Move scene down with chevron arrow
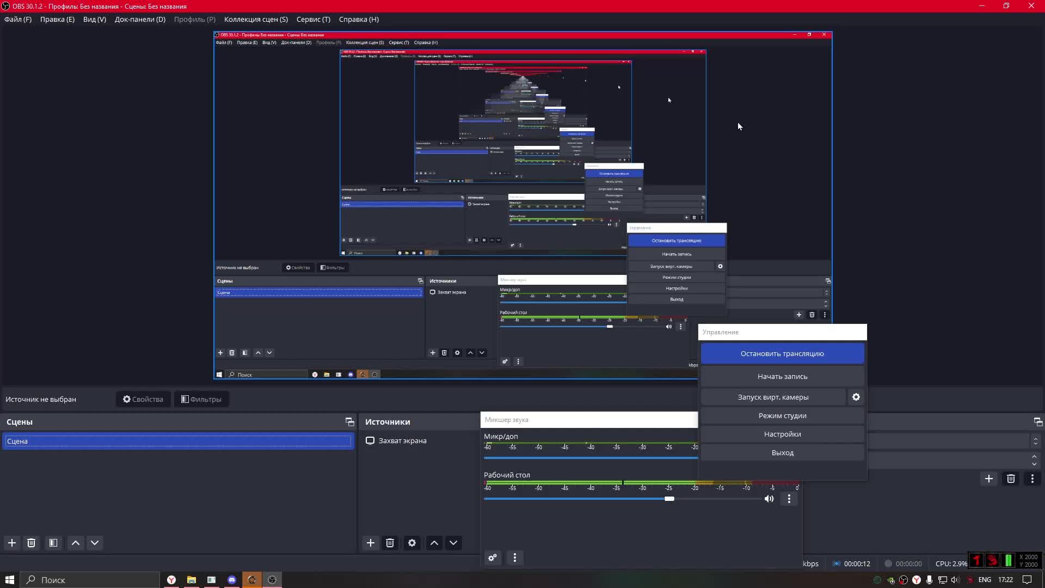1045x588 pixels. click(95, 543)
